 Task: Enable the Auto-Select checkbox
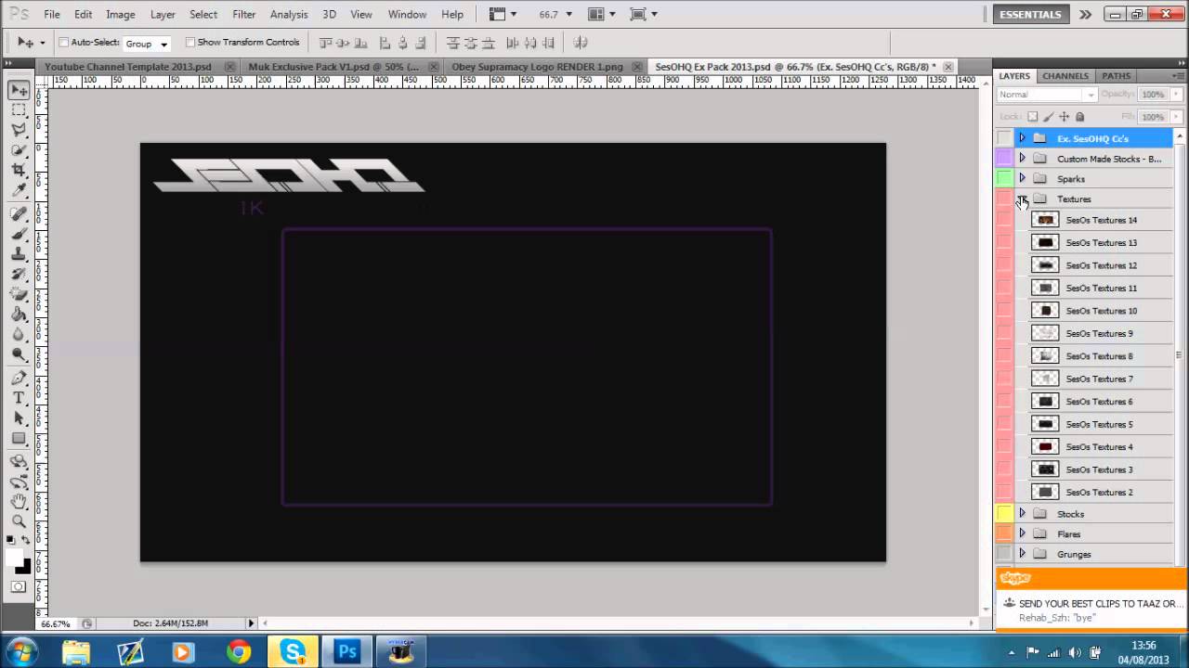coord(64,43)
